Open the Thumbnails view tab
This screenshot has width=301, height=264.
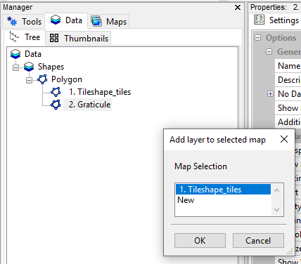coord(79,39)
